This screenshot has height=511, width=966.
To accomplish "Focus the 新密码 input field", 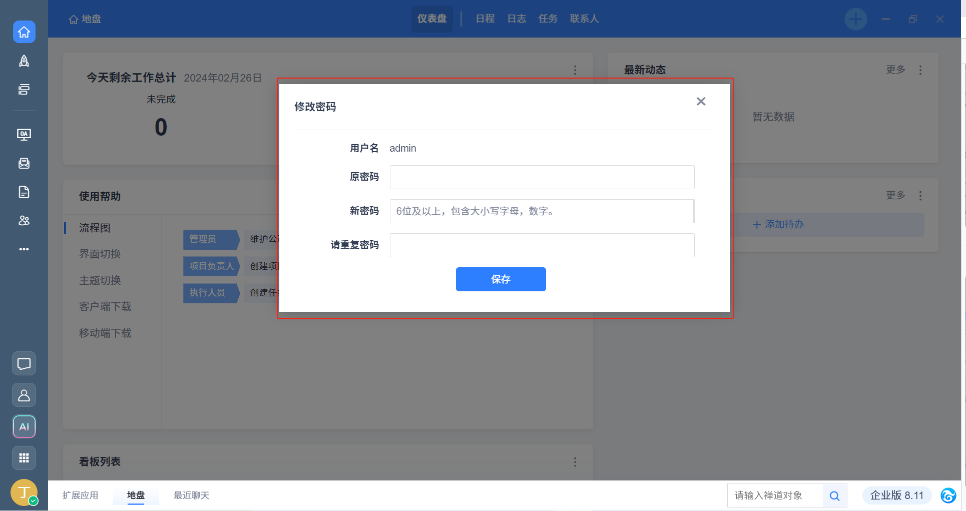I will (542, 211).
